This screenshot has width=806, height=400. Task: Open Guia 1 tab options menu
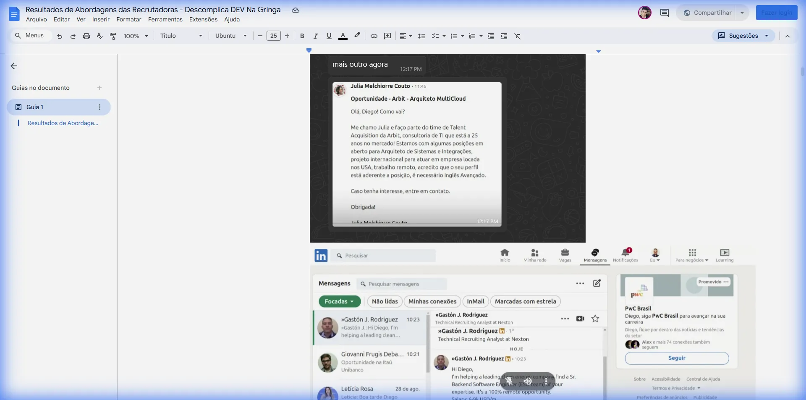(99, 107)
